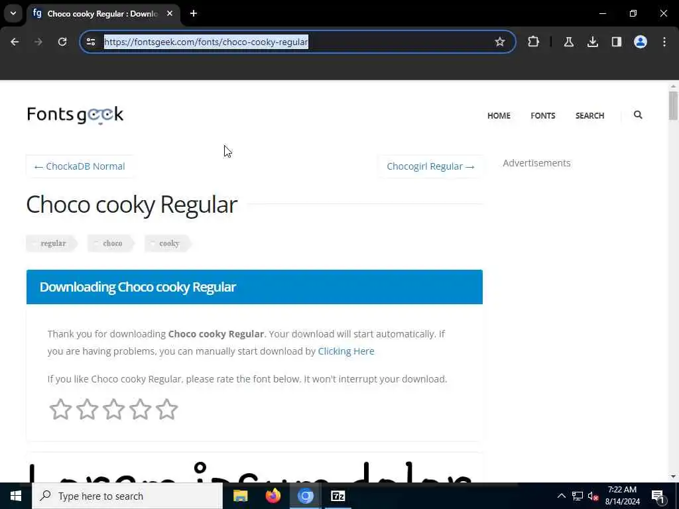Select the Choco cooky Regular tab
The height and width of the screenshot is (509, 679).
(x=103, y=14)
